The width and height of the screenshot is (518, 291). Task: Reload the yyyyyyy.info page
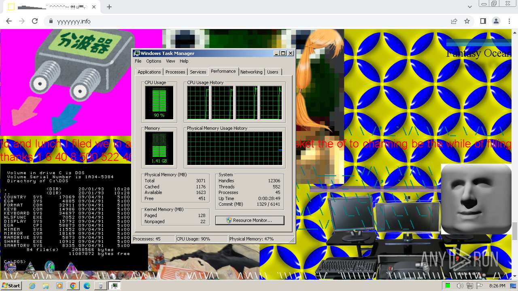coord(35,21)
